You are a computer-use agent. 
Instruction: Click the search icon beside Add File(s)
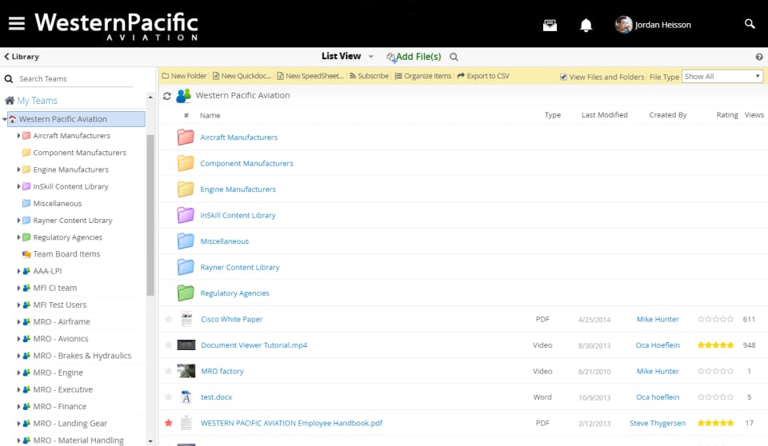pyautogui.click(x=454, y=57)
